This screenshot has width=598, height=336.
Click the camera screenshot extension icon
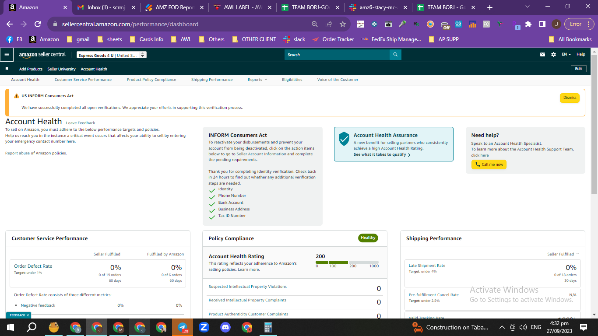(x=388, y=24)
